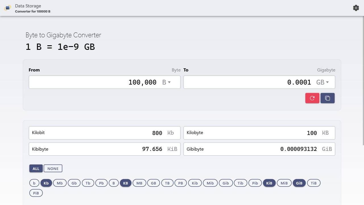Enable the Kib unit chip

coord(195,183)
